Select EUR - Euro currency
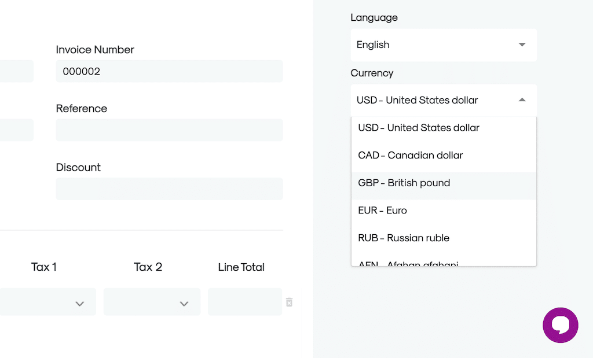593x358 pixels. coord(382,211)
